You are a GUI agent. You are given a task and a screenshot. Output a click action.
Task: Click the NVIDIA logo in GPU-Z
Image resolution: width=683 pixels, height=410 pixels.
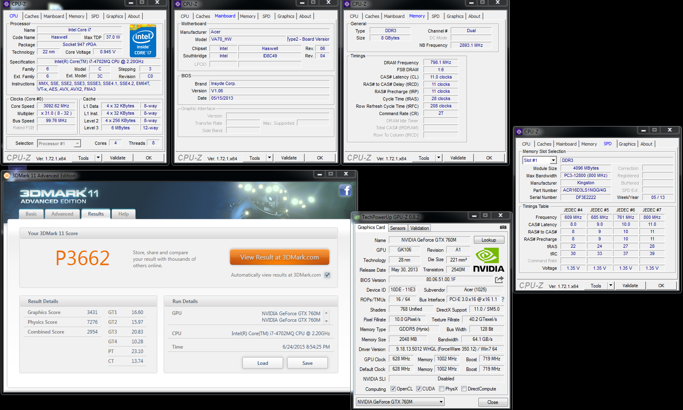point(488,260)
